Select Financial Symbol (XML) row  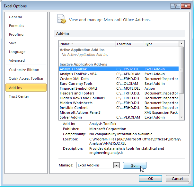pos(119,88)
